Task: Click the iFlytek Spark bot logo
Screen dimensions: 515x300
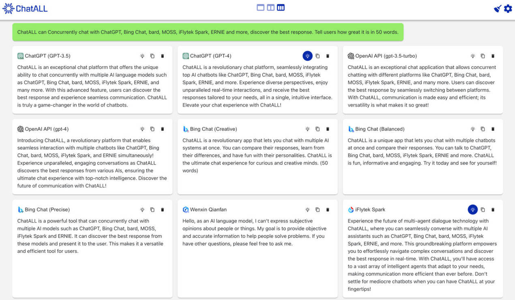Action: click(351, 210)
